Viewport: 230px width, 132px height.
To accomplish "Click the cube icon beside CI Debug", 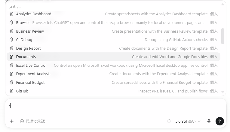I will [x=11, y=40].
